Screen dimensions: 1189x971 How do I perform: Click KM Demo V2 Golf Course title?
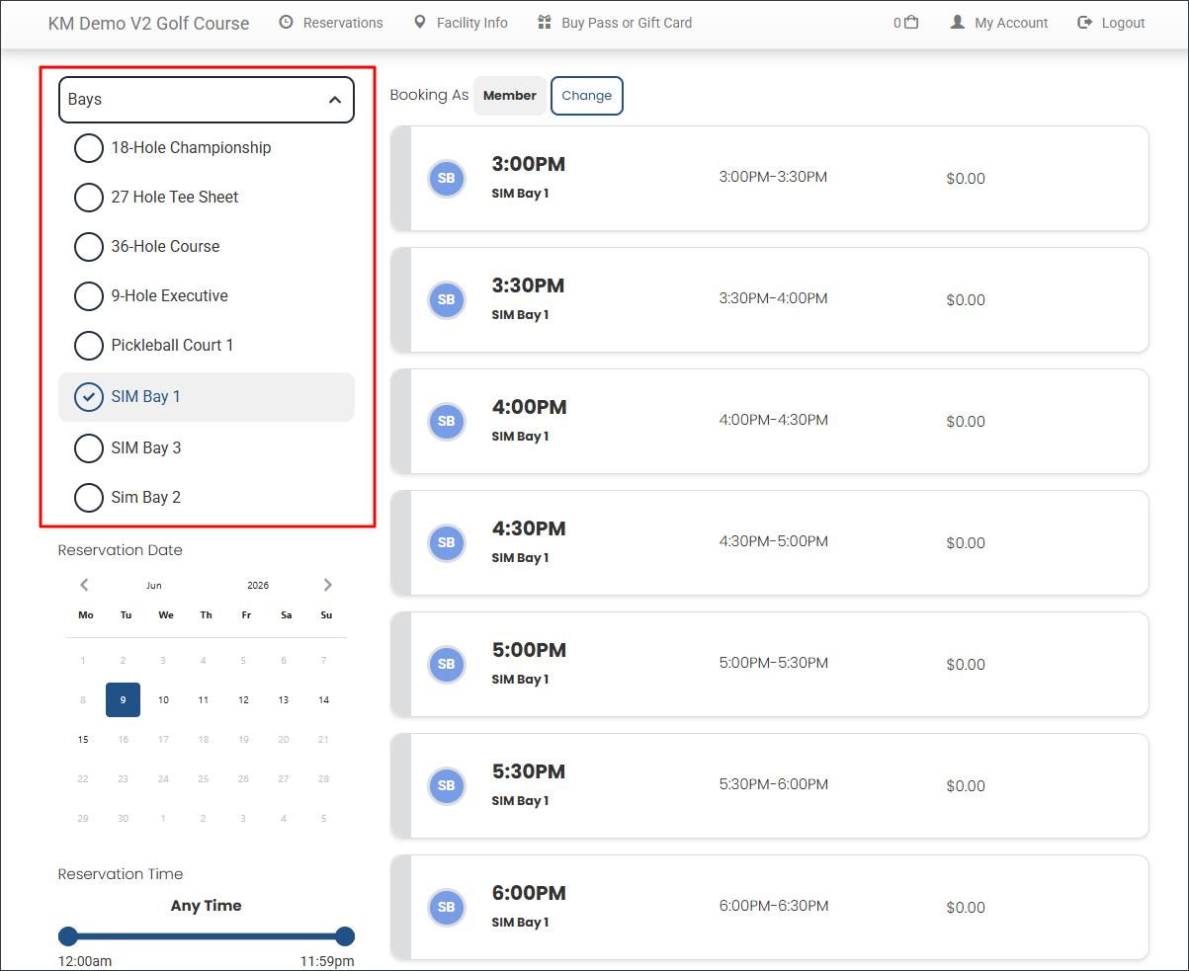click(x=149, y=23)
